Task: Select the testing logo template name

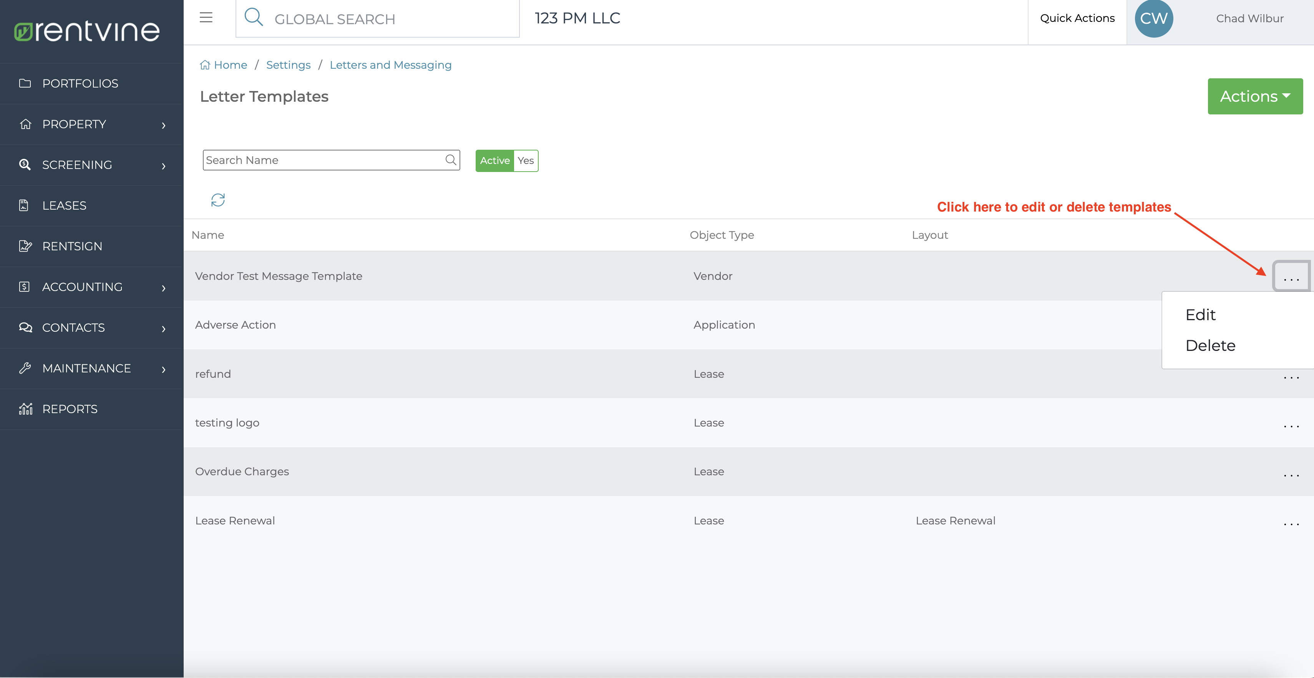Action: 227,423
